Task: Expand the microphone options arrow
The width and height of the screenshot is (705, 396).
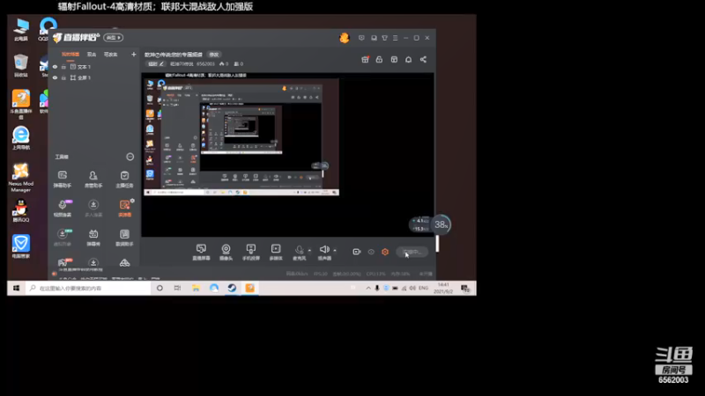Action: click(309, 250)
